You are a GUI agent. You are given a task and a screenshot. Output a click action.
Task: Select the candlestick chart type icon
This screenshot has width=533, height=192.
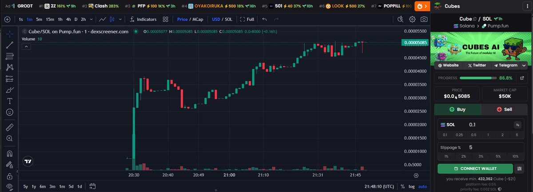(x=112, y=19)
